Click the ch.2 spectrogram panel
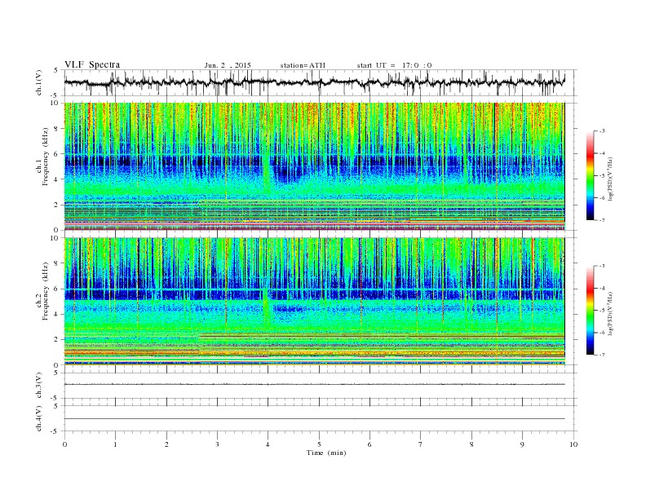Screen dimensions: 646x499 coord(314,302)
